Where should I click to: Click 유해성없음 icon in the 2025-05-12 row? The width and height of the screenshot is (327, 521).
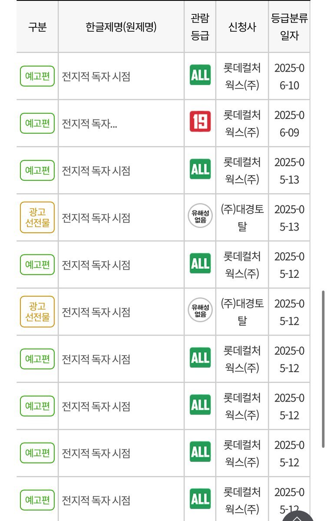(200, 310)
